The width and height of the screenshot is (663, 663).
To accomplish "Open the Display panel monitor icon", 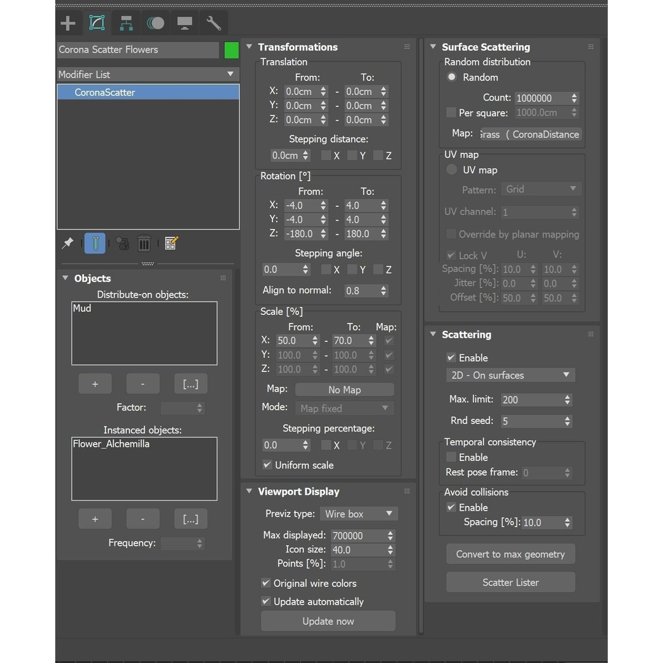I will point(184,23).
